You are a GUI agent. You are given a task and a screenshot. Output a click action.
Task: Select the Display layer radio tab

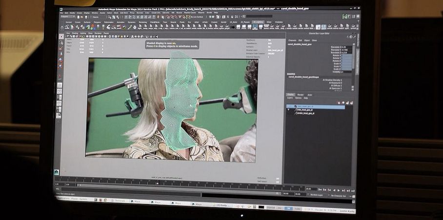291,94
